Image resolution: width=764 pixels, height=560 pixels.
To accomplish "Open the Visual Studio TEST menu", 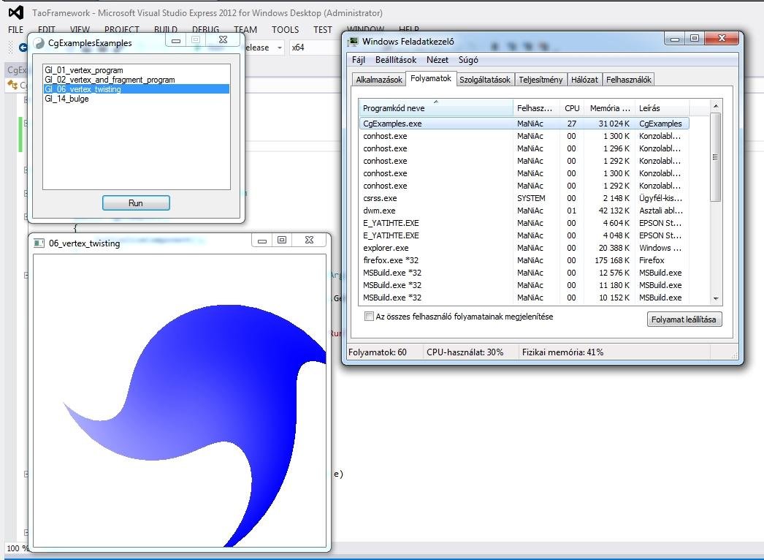I will point(323,30).
